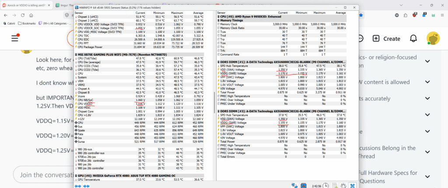The image size is (448, 188).
Task: Click the tracking protection shield icon
Action: (67, 15)
